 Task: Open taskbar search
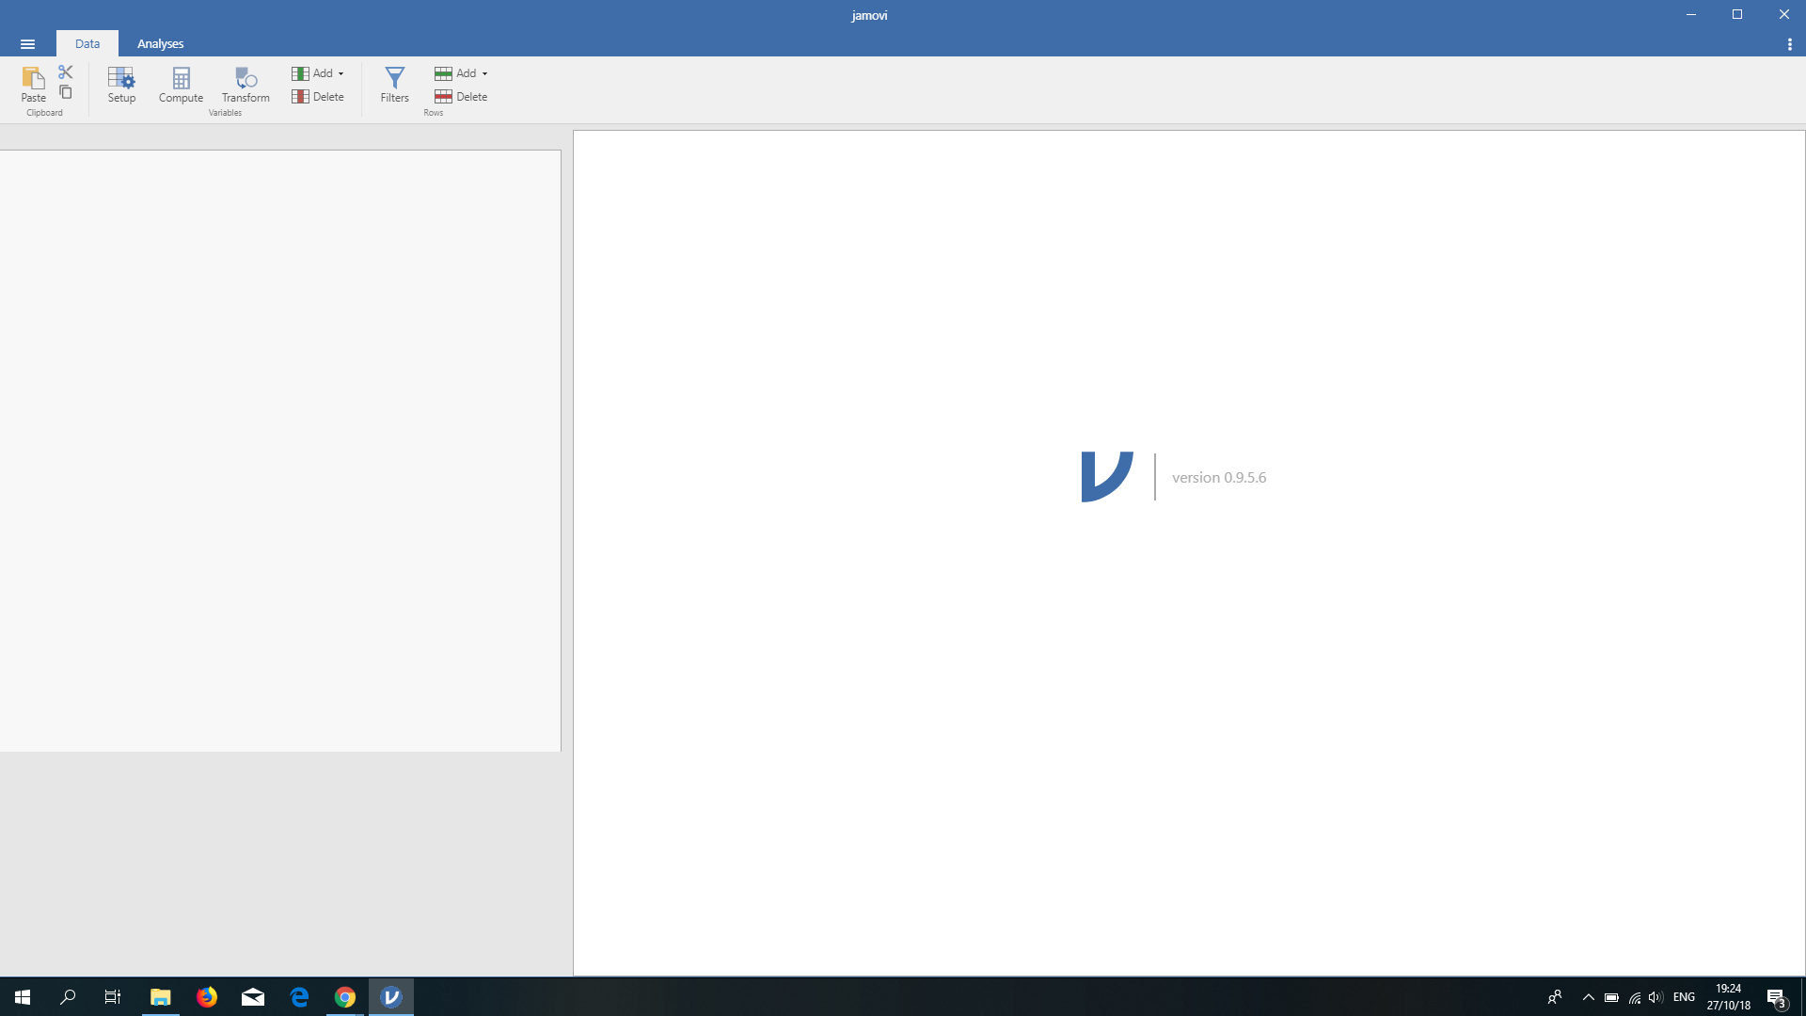(x=68, y=997)
